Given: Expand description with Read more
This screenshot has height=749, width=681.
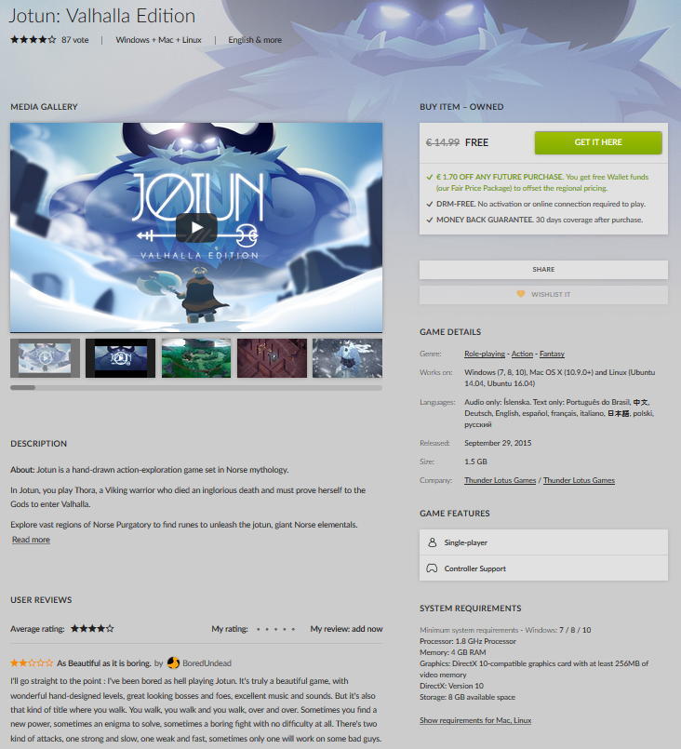Looking at the screenshot, I should (x=31, y=540).
